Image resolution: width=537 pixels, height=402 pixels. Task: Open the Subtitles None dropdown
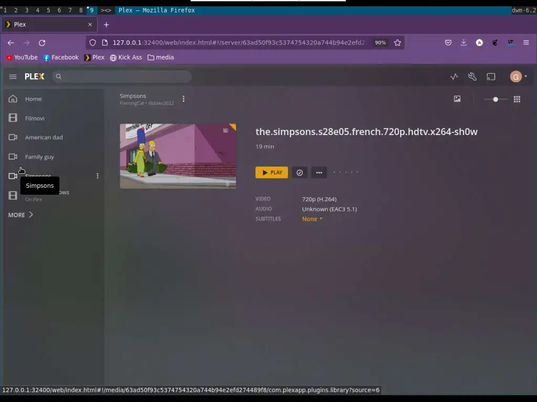pos(312,219)
